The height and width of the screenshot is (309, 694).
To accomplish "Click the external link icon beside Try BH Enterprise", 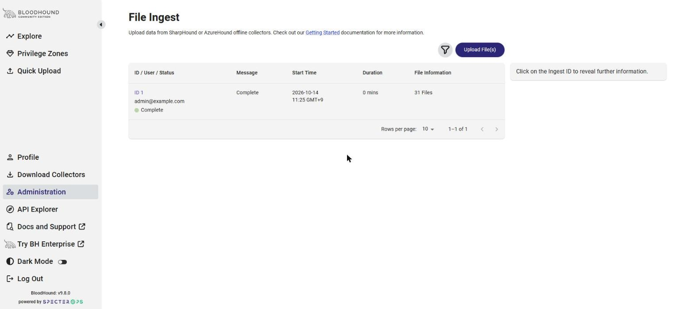I will [x=81, y=244].
